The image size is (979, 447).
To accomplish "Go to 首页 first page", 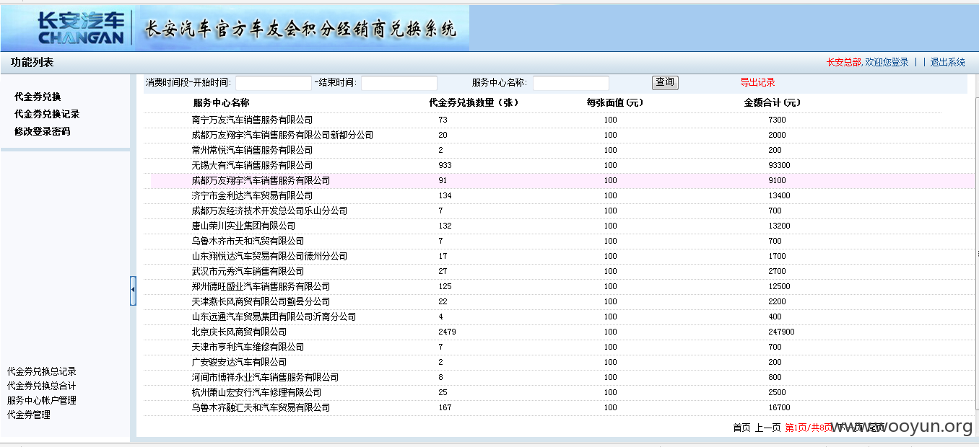I will click(x=741, y=428).
